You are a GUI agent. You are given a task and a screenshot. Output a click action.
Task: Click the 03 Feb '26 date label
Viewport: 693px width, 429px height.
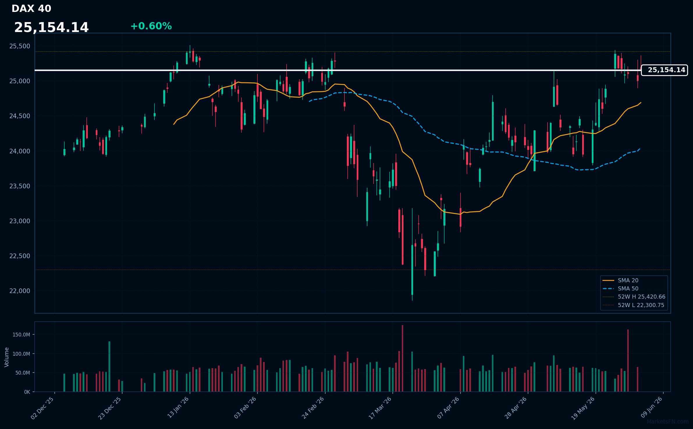(245, 408)
